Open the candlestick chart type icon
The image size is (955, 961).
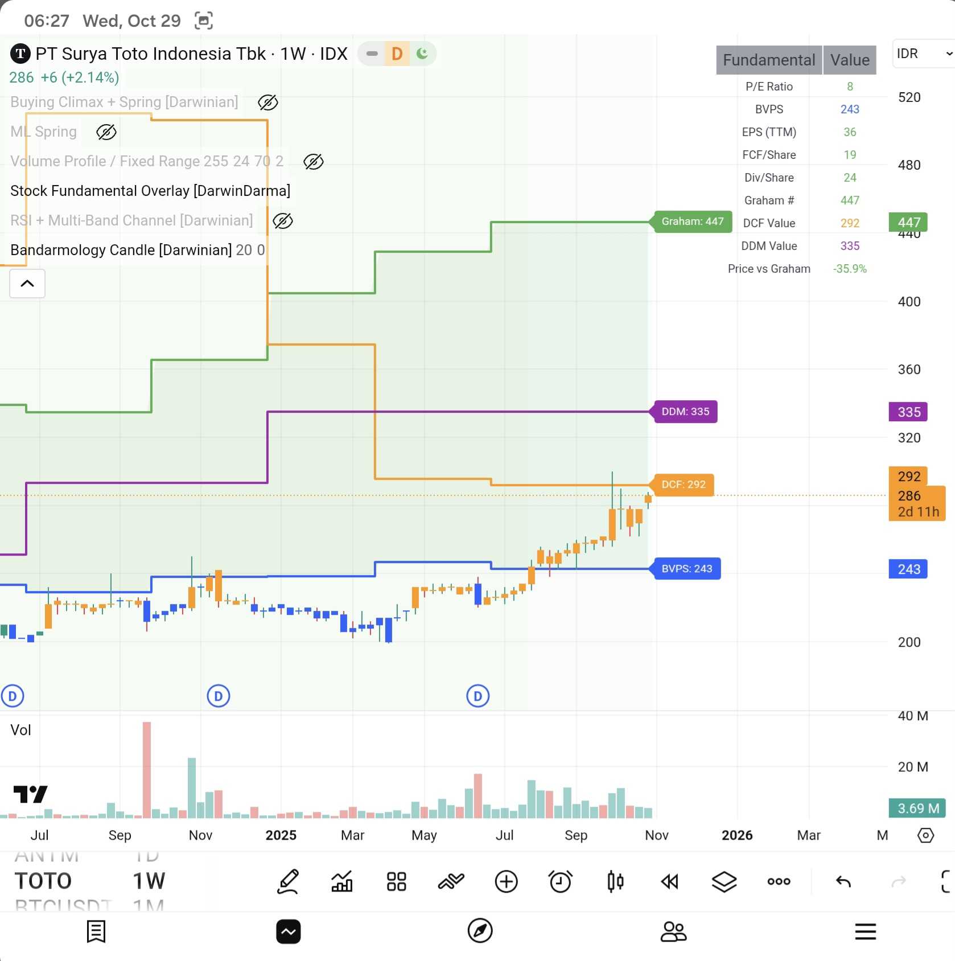(x=615, y=881)
